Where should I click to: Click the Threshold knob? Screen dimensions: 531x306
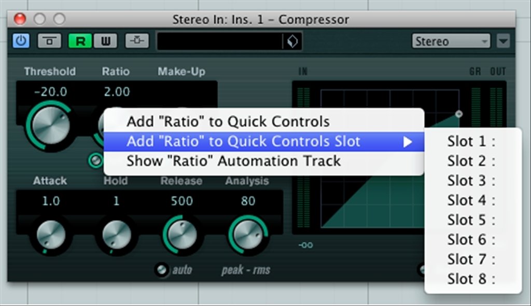pyautogui.click(x=50, y=125)
